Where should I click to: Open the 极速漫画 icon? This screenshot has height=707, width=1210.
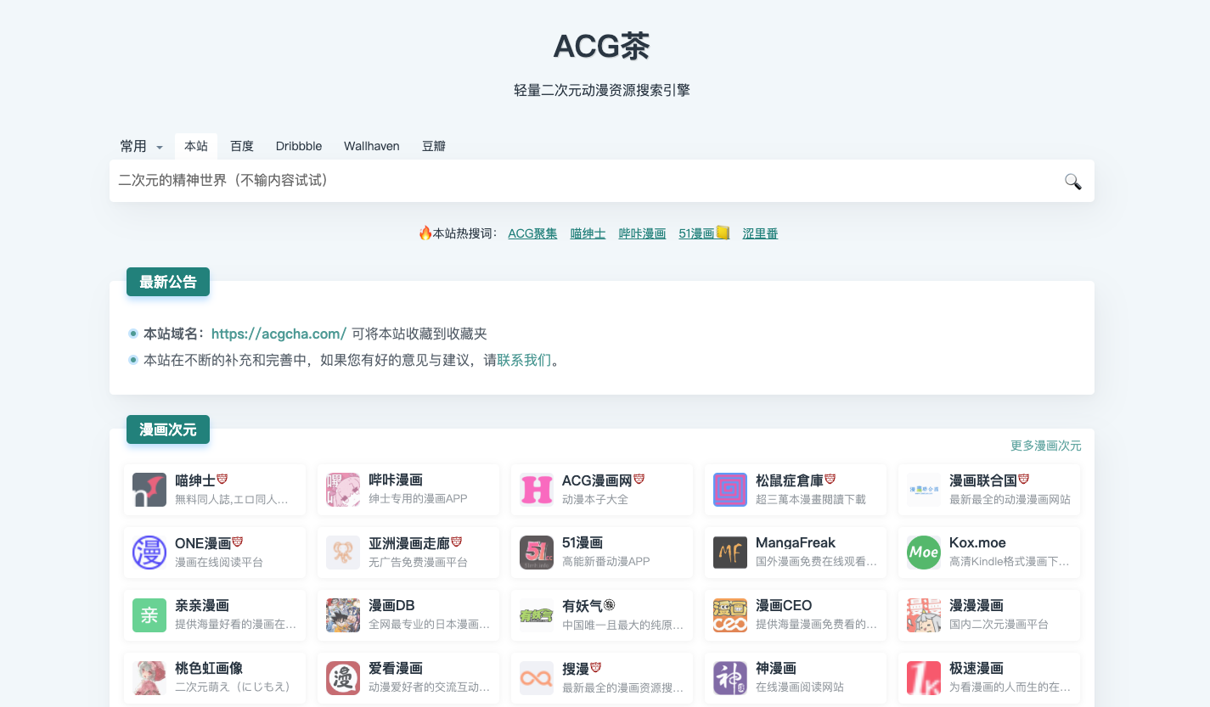(924, 678)
